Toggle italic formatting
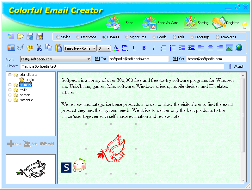 pos(154,48)
